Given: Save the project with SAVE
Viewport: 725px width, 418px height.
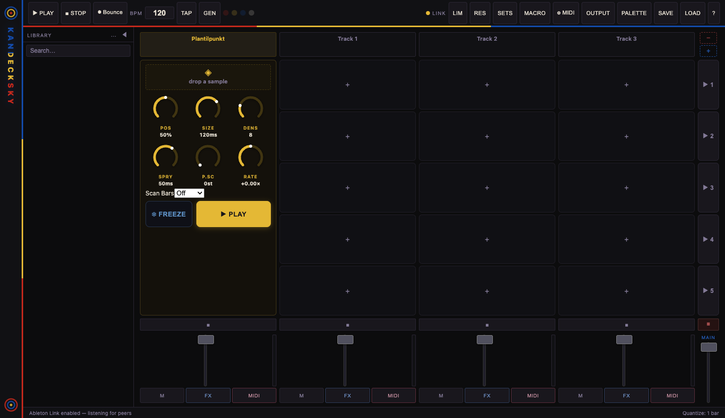Looking at the screenshot, I should tap(666, 13).
